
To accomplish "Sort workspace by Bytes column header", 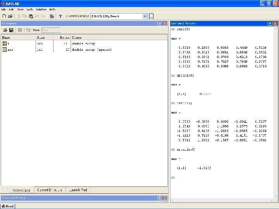I will click(62, 38).
